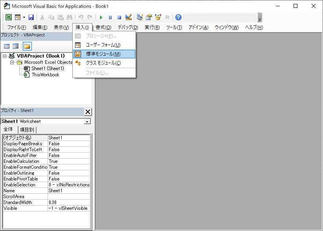Open the 実行(R) menu
323x231 pixels.
[x=152, y=27]
